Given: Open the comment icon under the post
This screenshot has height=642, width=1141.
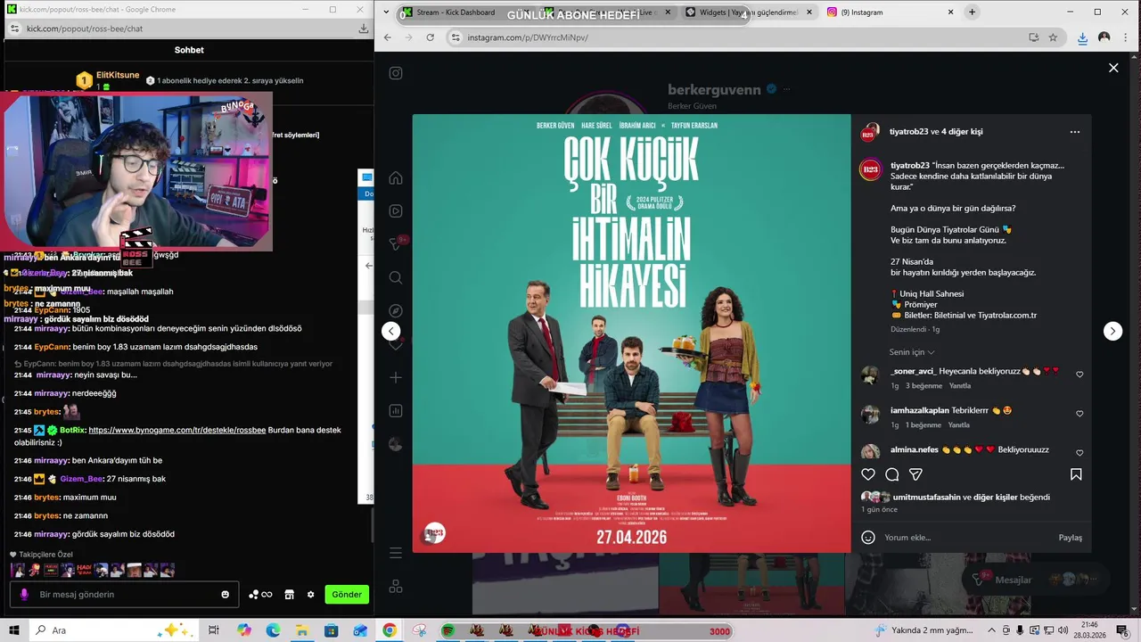Looking at the screenshot, I should click(x=892, y=474).
